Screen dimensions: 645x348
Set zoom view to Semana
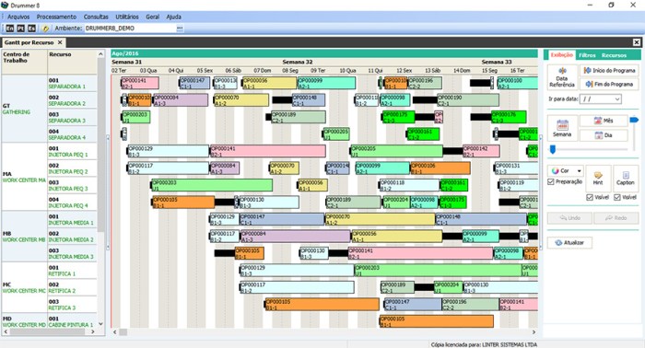point(562,129)
